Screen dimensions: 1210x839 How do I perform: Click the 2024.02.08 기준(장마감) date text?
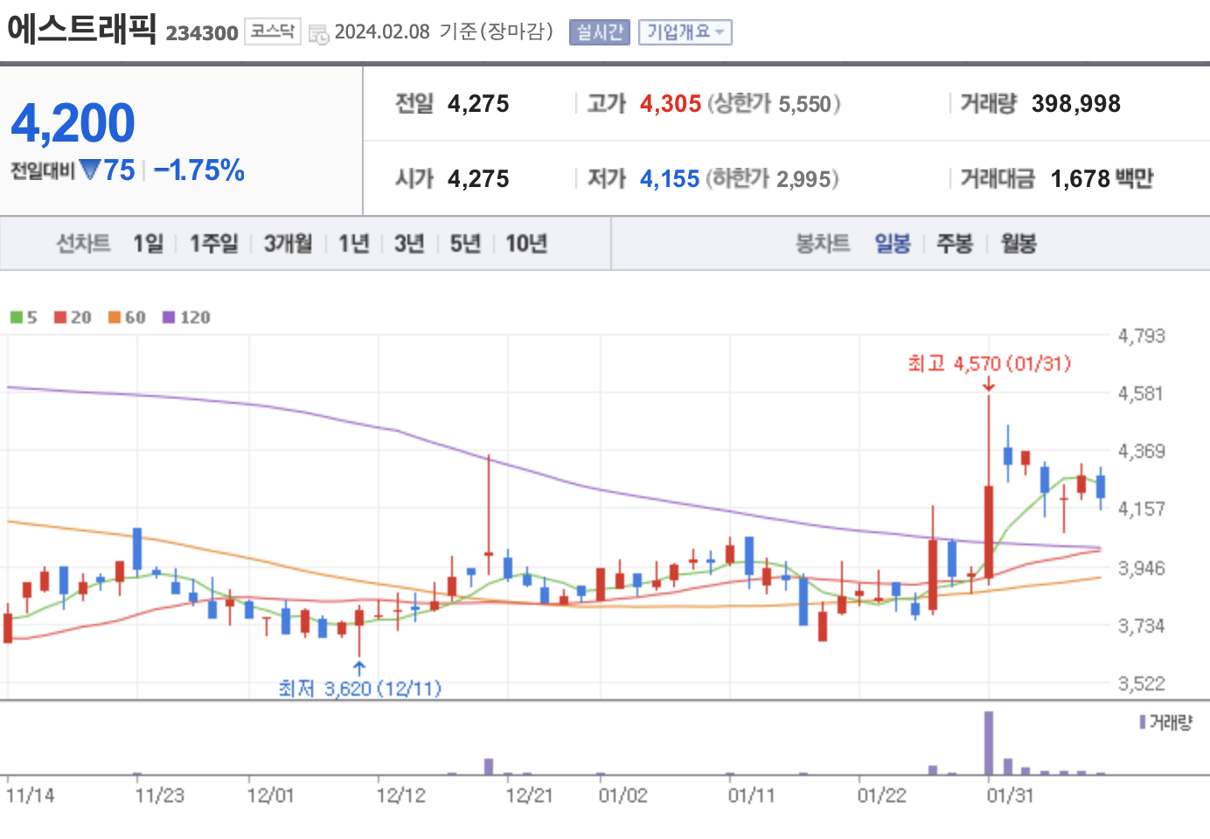444,32
